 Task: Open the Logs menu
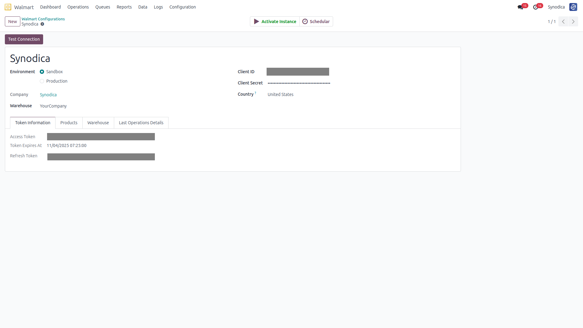[158, 7]
